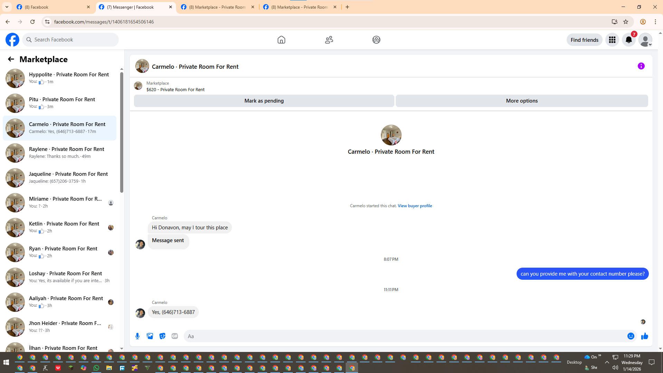Open the Facebook menu grid icon
663x373 pixels.
point(612,40)
